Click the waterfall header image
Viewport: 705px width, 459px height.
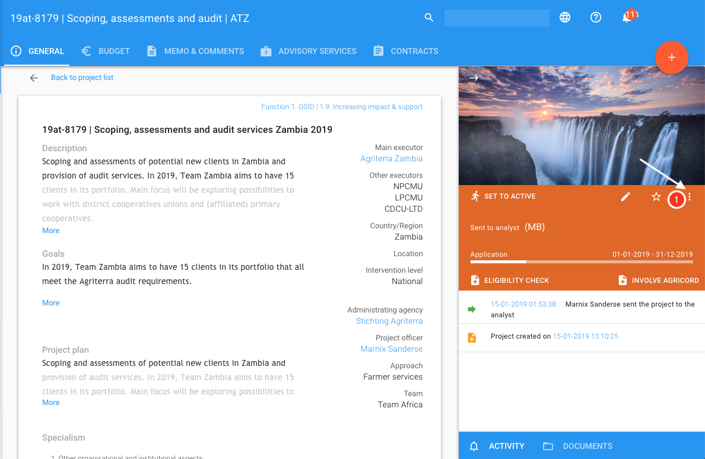582,126
